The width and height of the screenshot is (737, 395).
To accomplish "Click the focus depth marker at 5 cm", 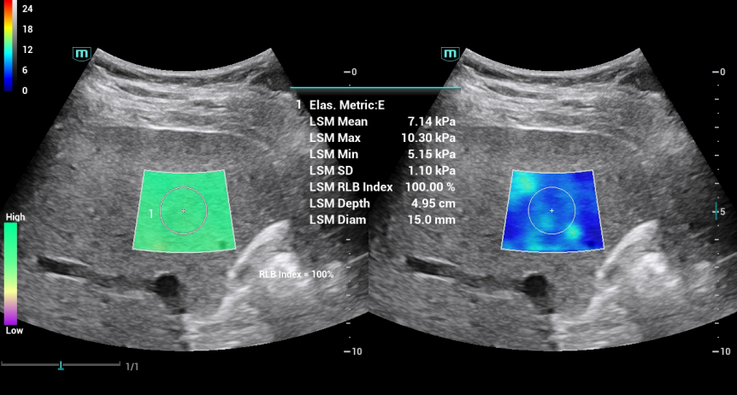I will point(717,210).
